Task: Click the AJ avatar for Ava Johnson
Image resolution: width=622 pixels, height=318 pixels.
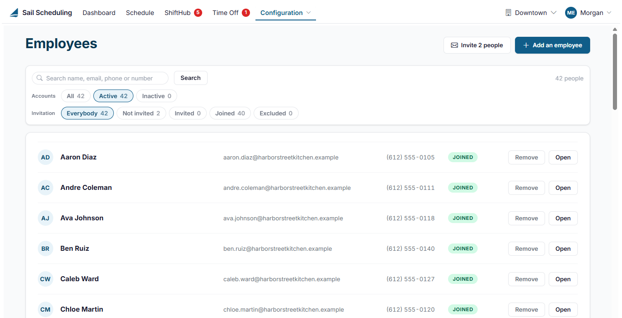Action: pyautogui.click(x=46, y=219)
